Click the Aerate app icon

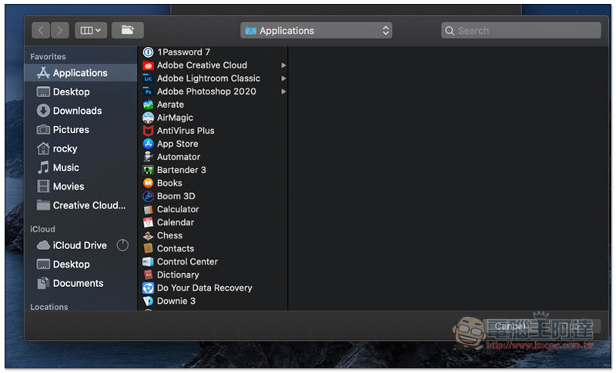point(148,105)
